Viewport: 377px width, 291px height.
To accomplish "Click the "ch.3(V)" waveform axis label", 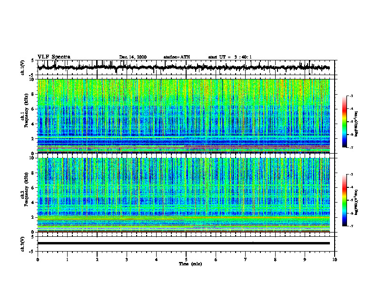I will tap(23, 244).
